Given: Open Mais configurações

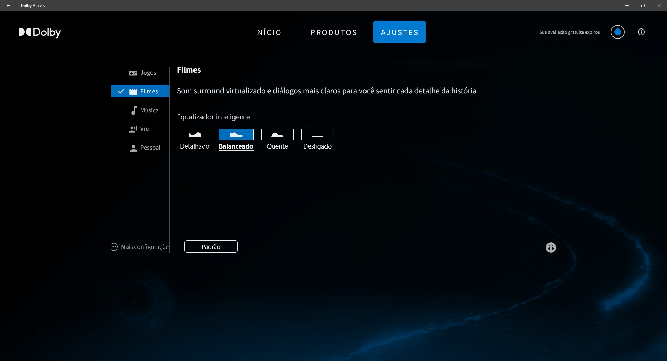Looking at the screenshot, I should (140, 247).
